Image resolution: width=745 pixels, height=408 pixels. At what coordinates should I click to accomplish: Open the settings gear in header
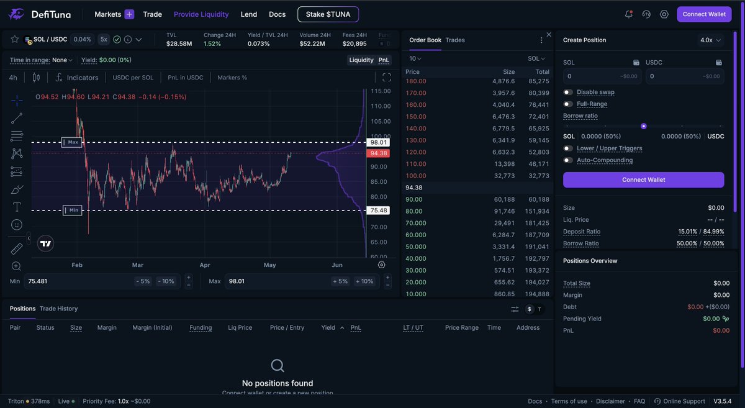(664, 14)
